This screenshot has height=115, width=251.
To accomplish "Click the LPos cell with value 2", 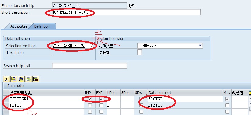I will (113, 106).
